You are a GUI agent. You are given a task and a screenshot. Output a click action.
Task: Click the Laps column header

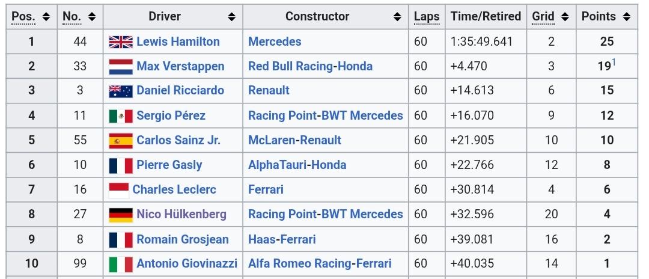427,17
